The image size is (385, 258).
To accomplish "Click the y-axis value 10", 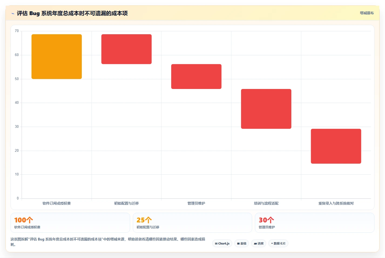I will pos(17,174).
